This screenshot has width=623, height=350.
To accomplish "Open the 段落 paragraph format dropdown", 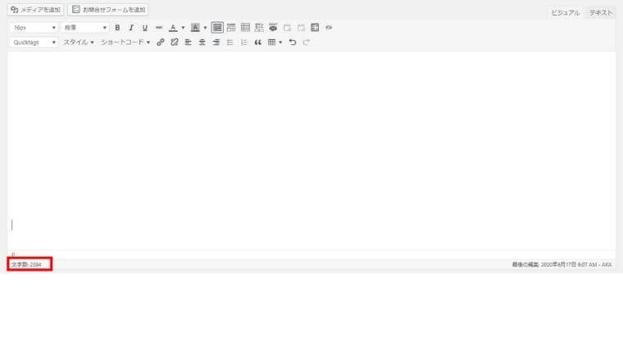I will coord(85,27).
